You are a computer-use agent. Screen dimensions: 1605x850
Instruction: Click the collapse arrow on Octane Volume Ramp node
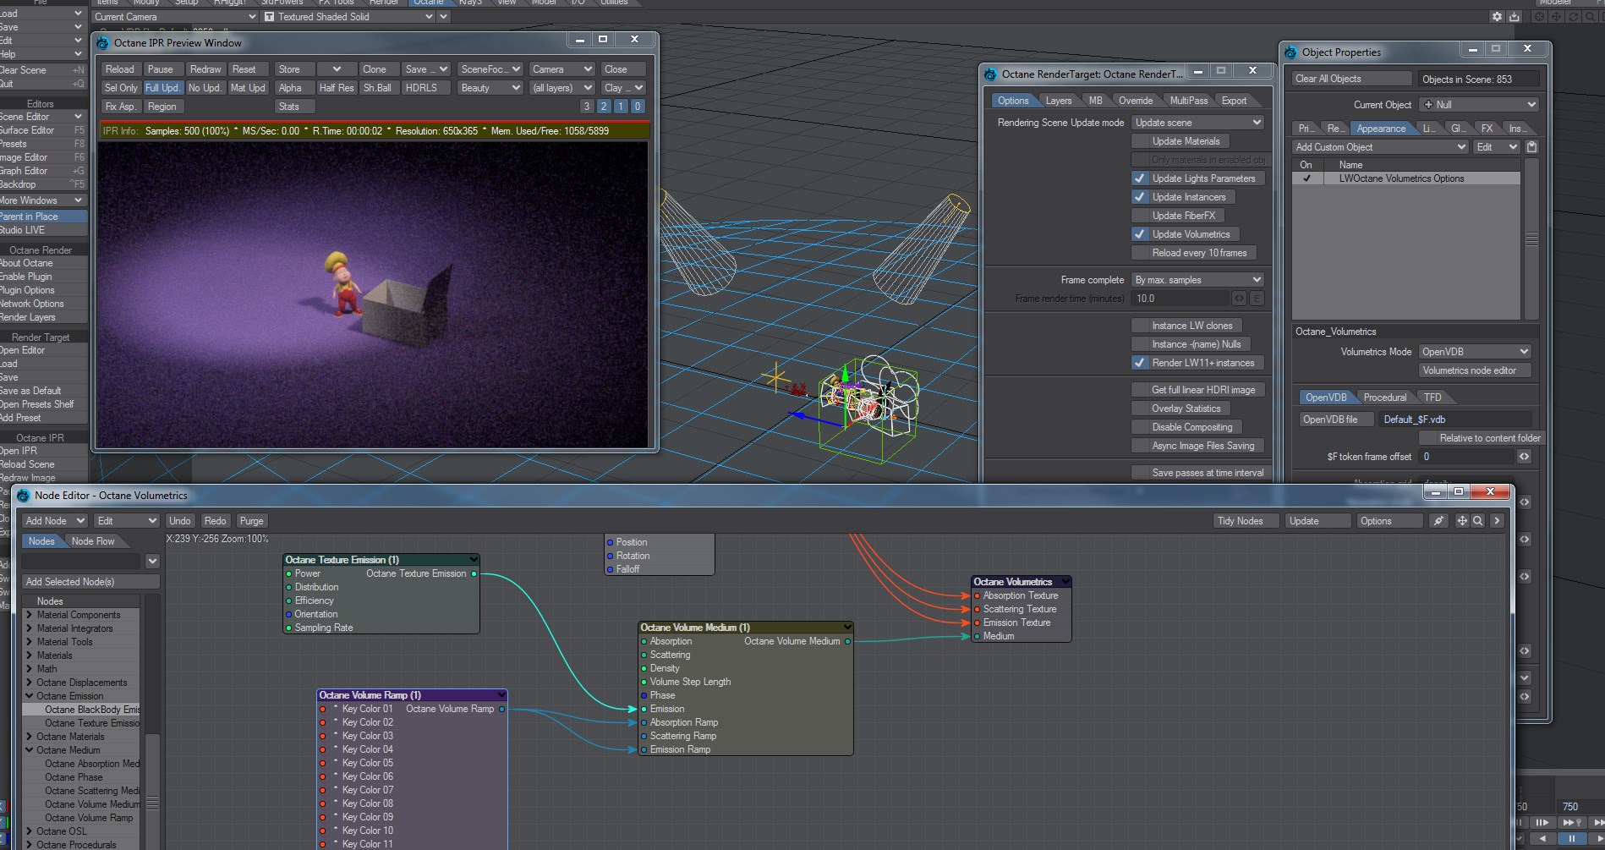[501, 695]
